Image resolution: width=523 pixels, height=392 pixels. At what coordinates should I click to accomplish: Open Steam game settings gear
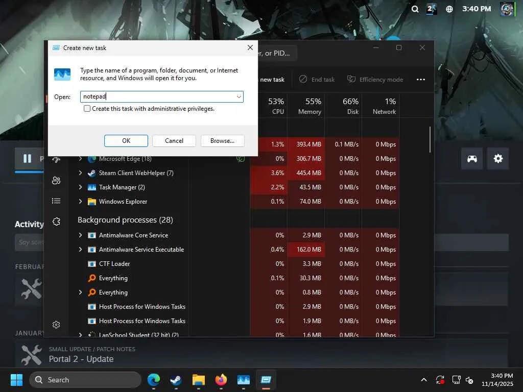498,159
